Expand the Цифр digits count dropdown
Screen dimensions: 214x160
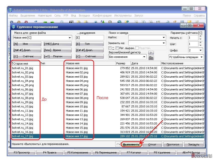[200, 50]
